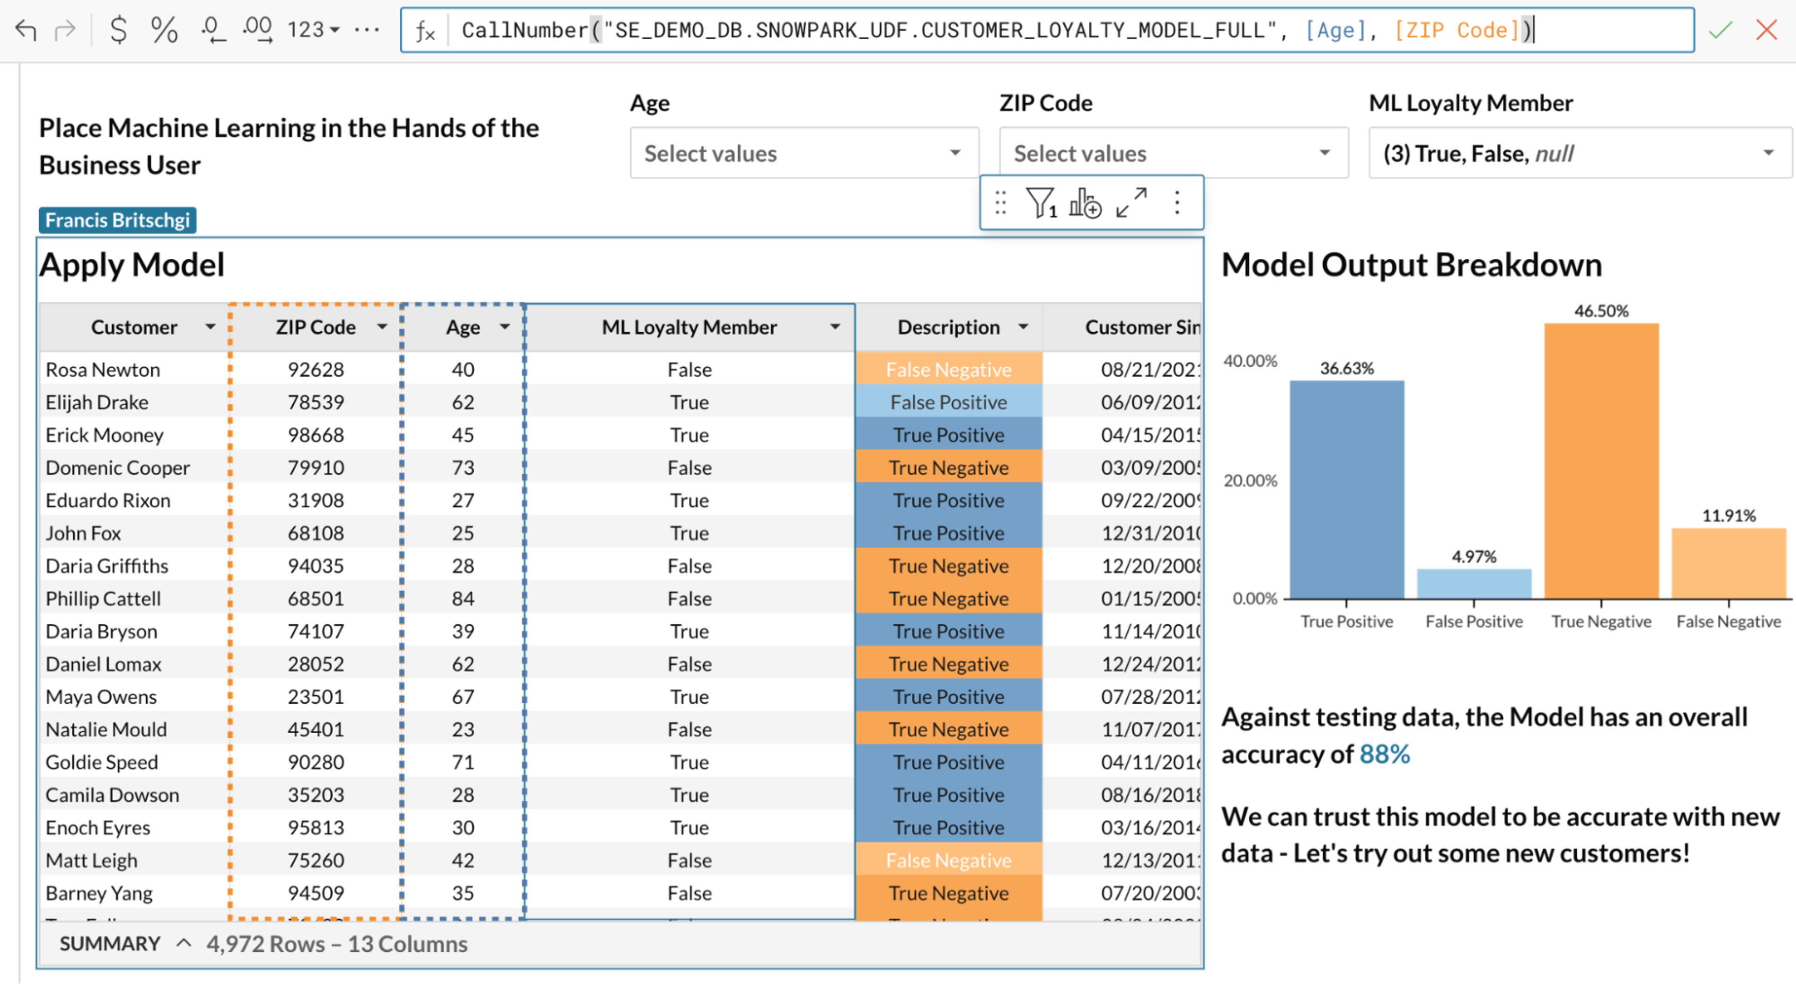Select the False Positive chart bar
The height and width of the screenshot is (984, 1796).
tap(1474, 583)
